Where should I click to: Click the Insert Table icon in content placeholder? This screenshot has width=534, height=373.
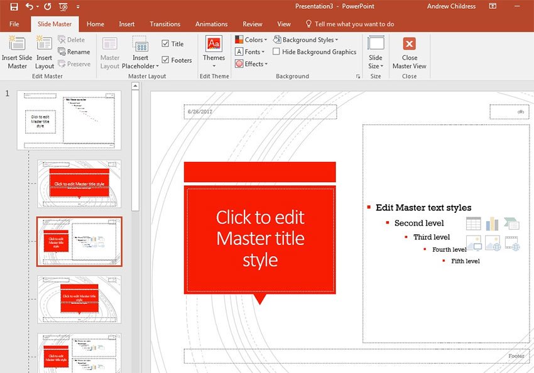point(474,224)
